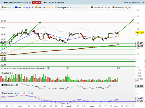Open the JOURNALIER timeframe selector
This screenshot has height=108, width=145.
click(x=19, y=3)
